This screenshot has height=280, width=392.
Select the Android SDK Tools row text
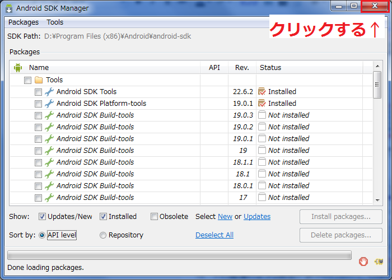click(x=86, y=92)
